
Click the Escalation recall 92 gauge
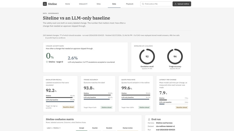click(147, 56)
